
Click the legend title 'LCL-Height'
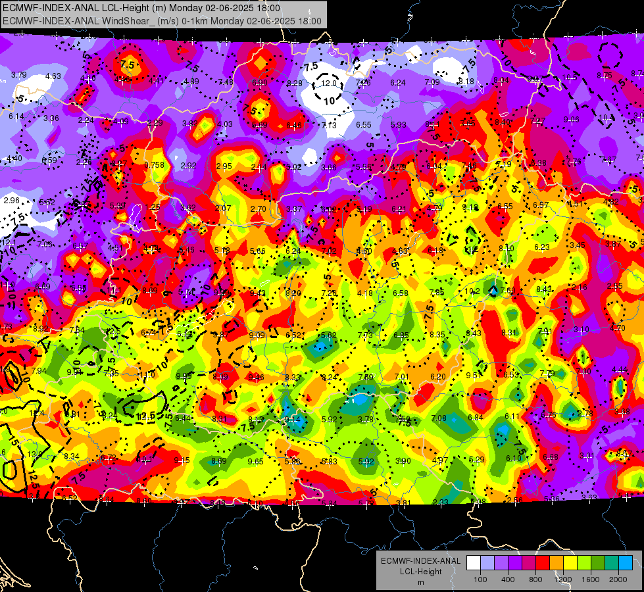[421, 572]
